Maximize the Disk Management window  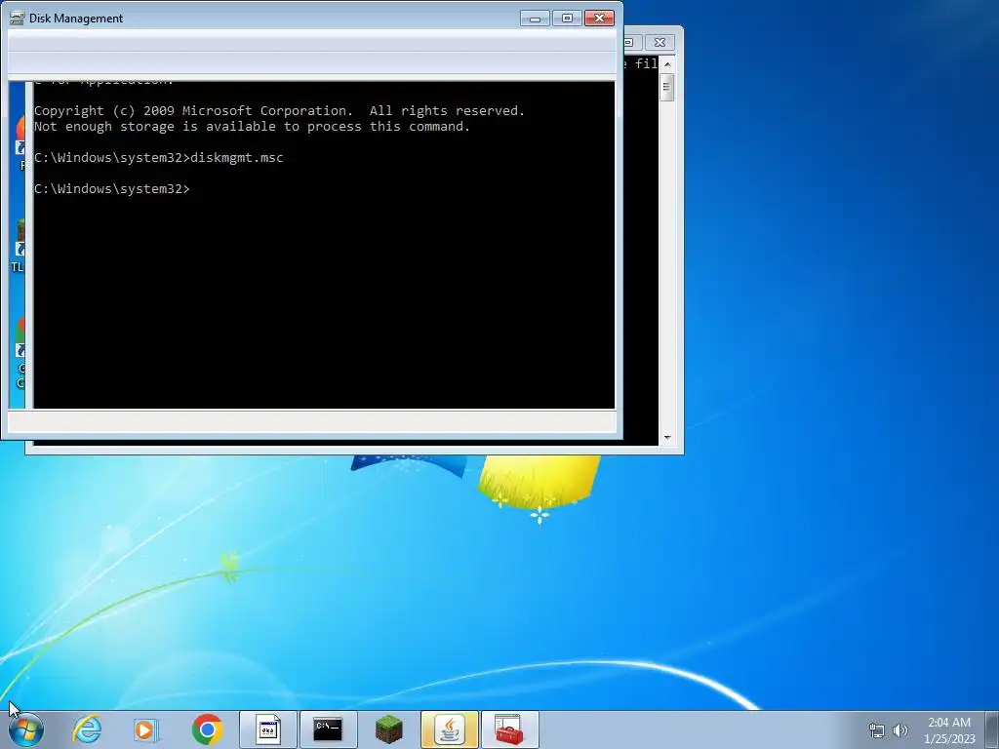[567, 19]
